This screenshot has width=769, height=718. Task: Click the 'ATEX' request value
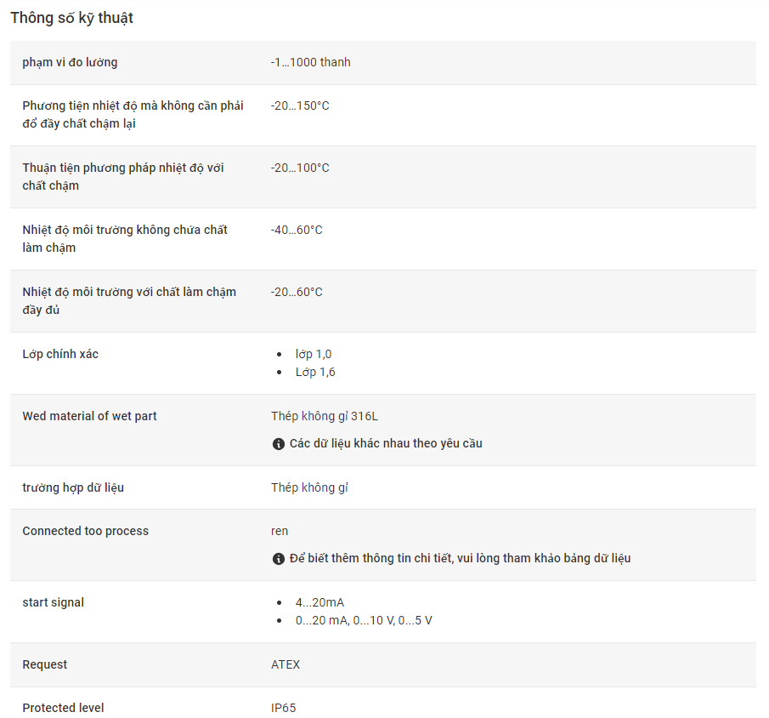click(x=286, y=665)
